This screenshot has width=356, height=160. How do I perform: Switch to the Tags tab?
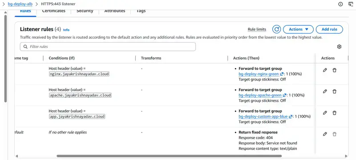tap(141, 11)
